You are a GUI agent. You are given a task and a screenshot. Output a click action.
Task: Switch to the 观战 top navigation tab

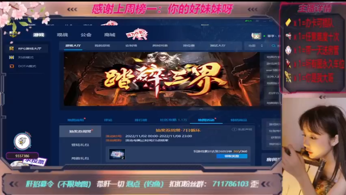(62, 35)
